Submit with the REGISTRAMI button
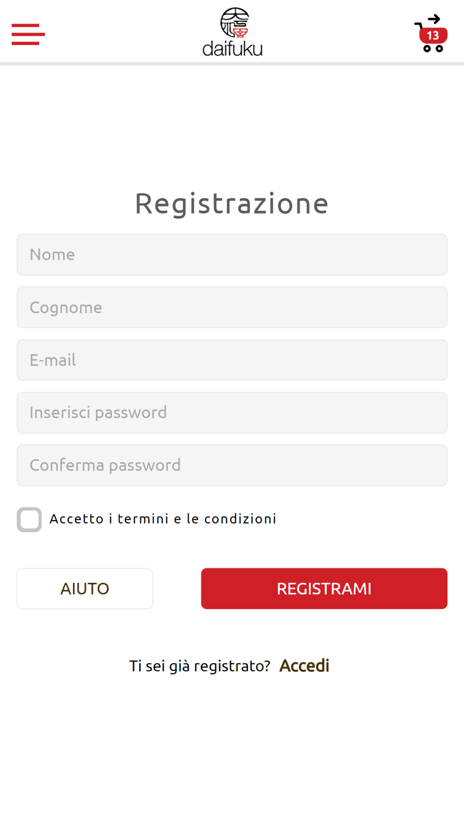This screenshot has width=464, height=825. point(323,588)
